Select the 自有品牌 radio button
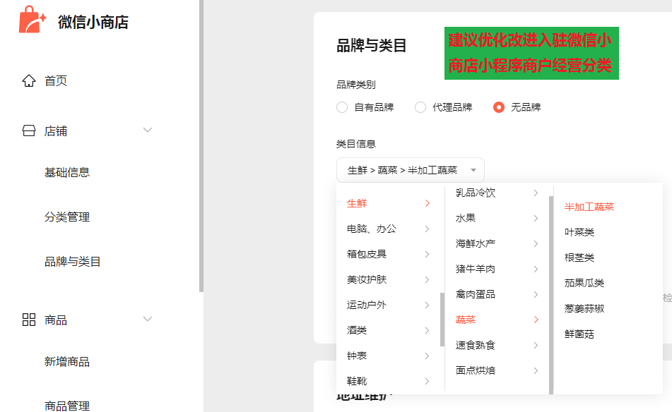Viewport: 672px width, 412px height. [342, 107]
